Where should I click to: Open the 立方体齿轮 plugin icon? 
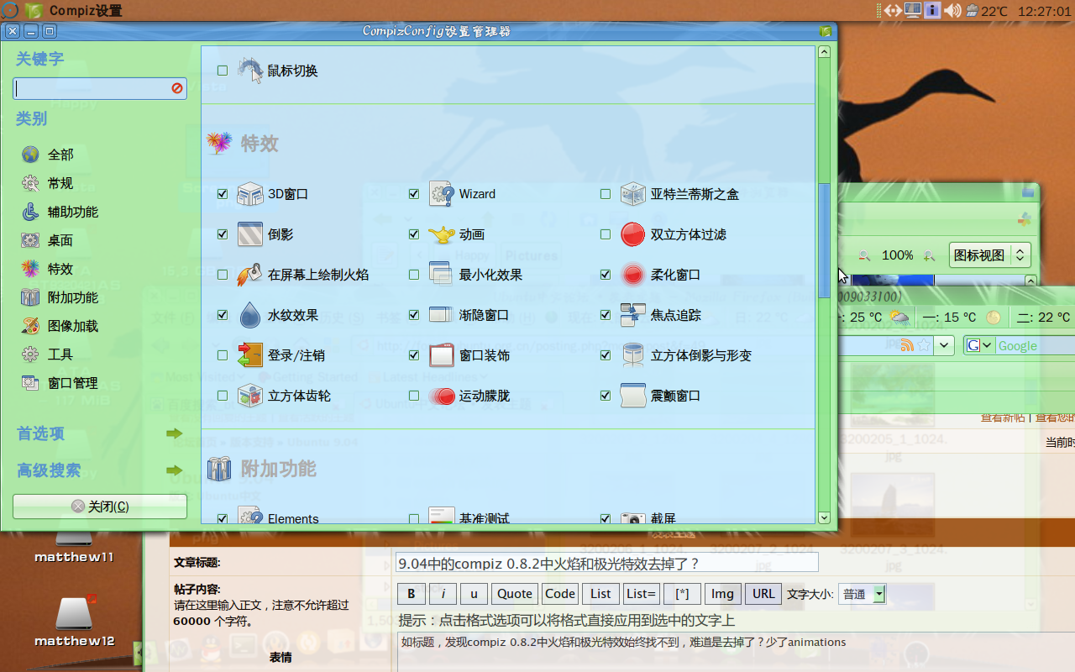(250, 396)
